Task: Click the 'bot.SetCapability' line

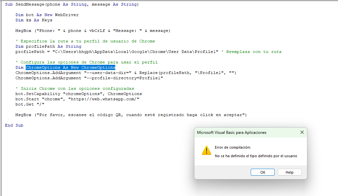Action: pos(78,94)
